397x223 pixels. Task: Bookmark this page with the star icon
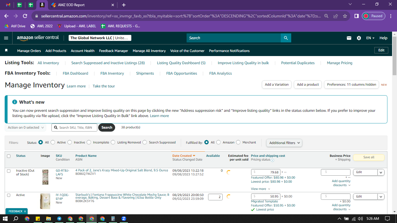[345, 16]
